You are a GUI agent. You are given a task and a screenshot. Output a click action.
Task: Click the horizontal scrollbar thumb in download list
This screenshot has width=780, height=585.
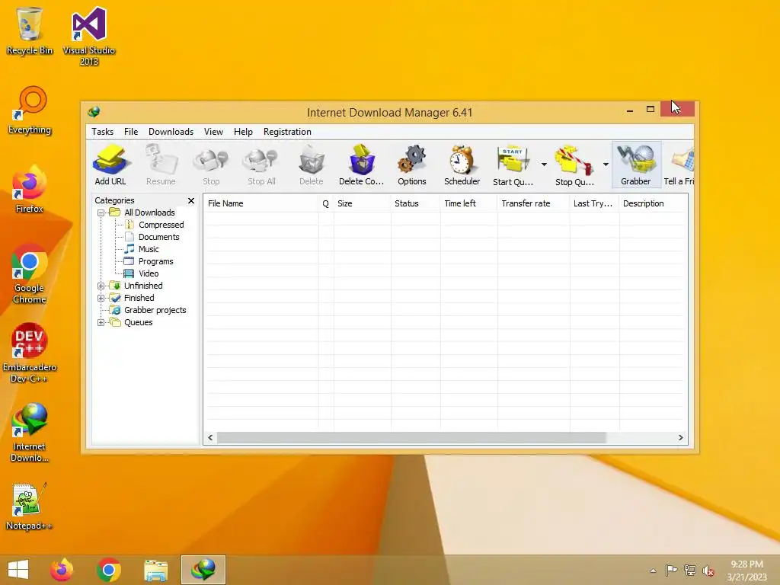tap(411, 438)
